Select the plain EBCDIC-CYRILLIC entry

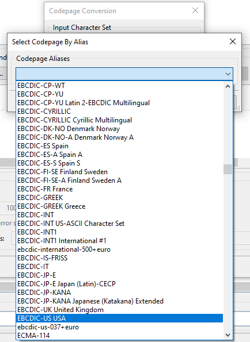coord(120,112)
